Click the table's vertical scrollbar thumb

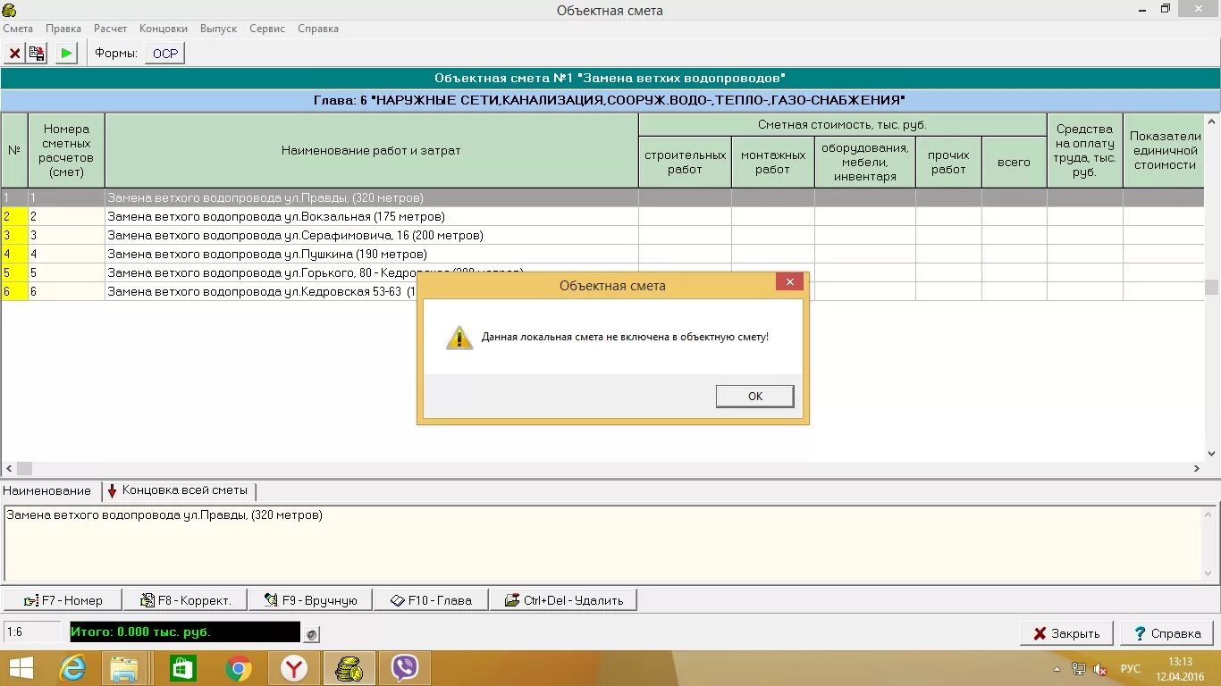[1211, 287]
